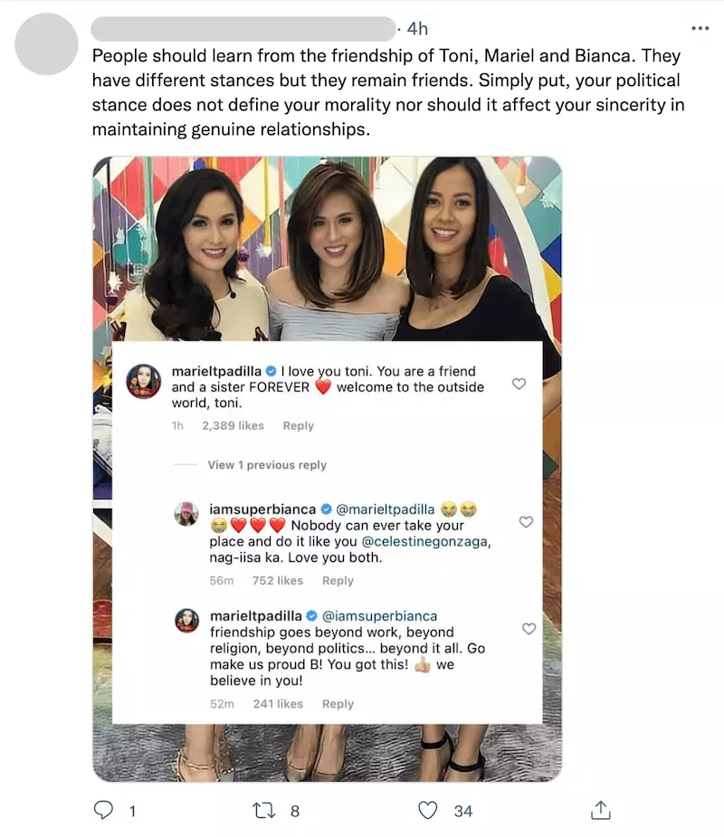This screenshot has width=724, height=837.
Task: Open the three-dot more options menu
Action: (x=700, y=28)
